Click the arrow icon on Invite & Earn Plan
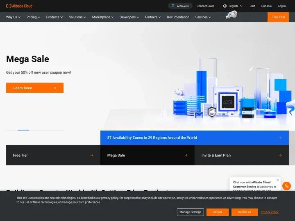Viewport: 295px width, 221px height. [280, 155]
